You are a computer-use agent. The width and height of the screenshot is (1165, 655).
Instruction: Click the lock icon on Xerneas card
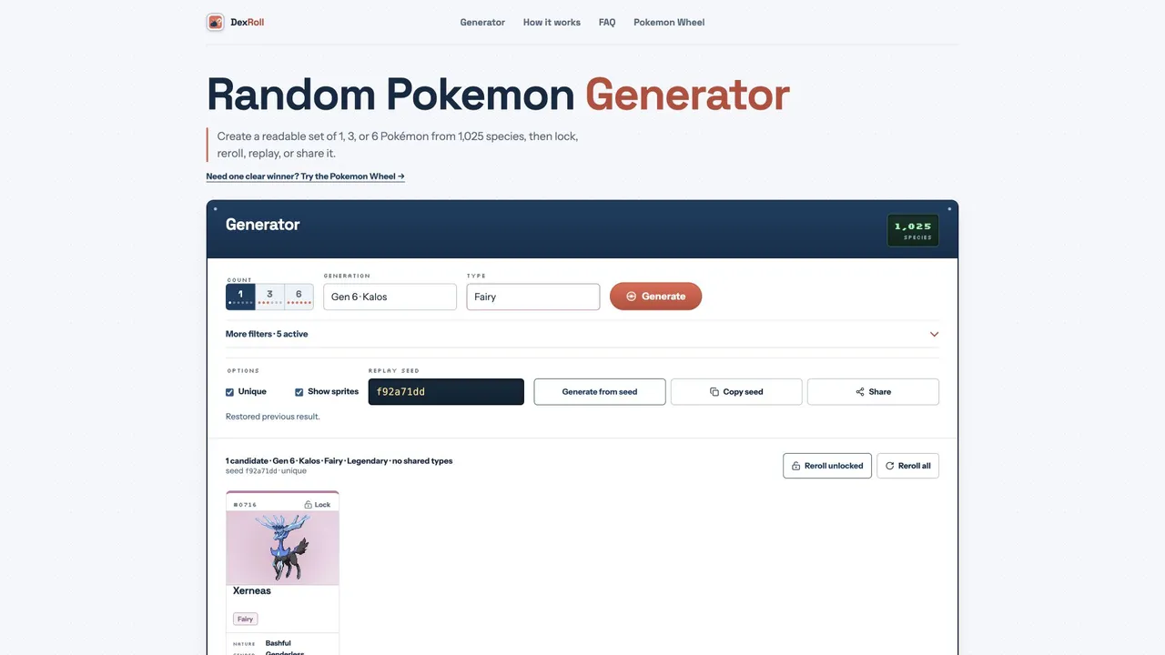[x=309, y=505]
